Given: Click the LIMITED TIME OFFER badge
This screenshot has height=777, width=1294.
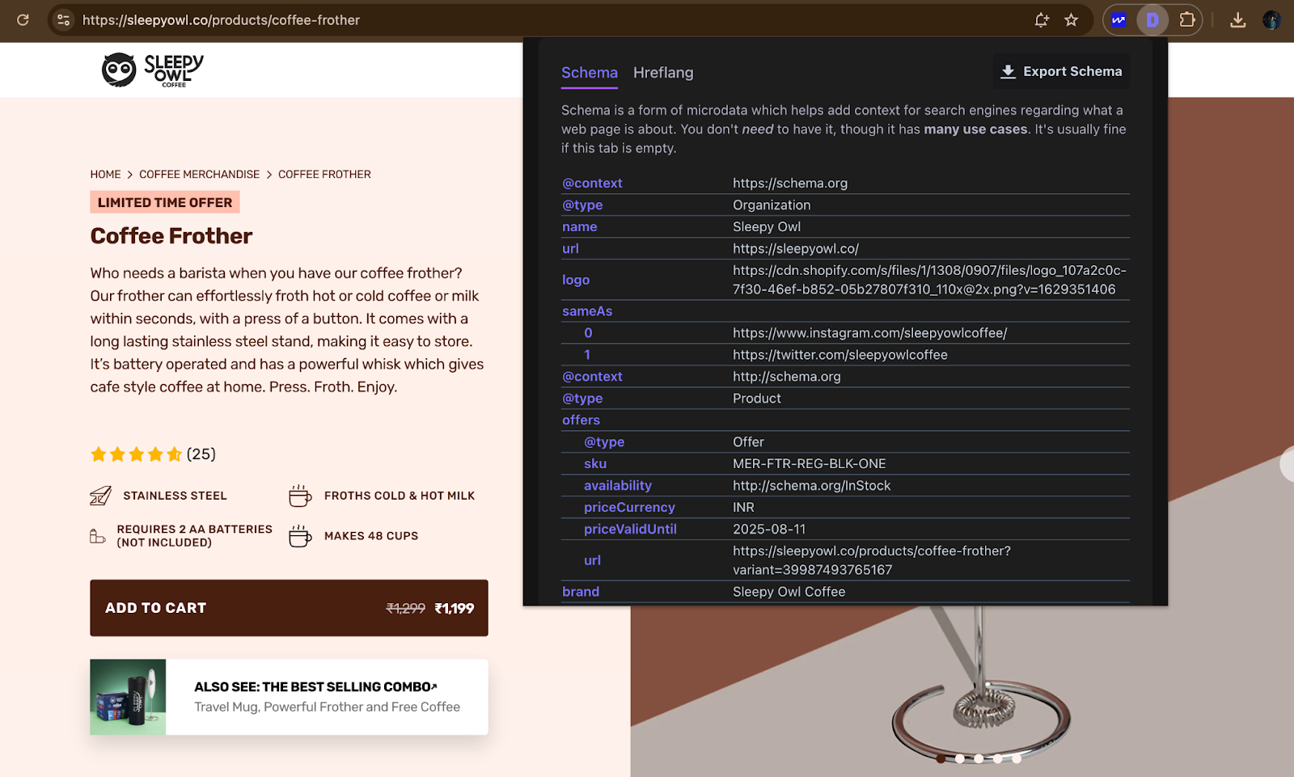Looking at the screenshot, I should (x=165, y=202).
